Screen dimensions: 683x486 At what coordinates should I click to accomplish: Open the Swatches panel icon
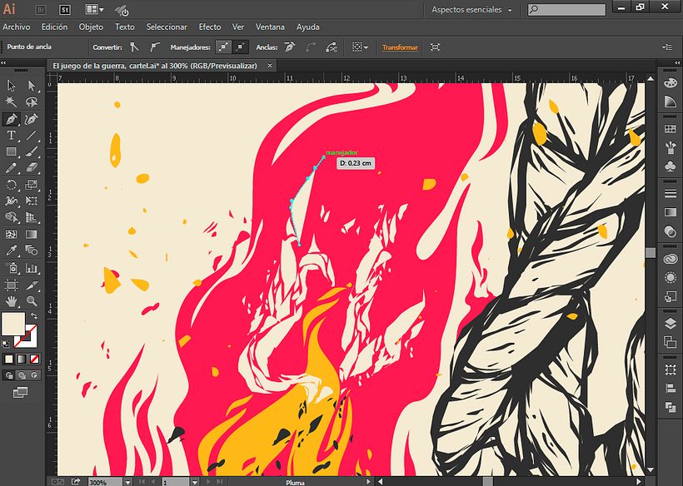(671, 129)
